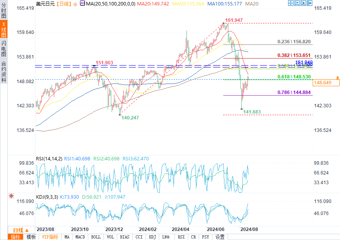Image resolution: width=340 pixels, height=240 pixels.
Task: Click the 0.618 \ 148.530 Fibonacci label
Action: (x=294, y=77)
